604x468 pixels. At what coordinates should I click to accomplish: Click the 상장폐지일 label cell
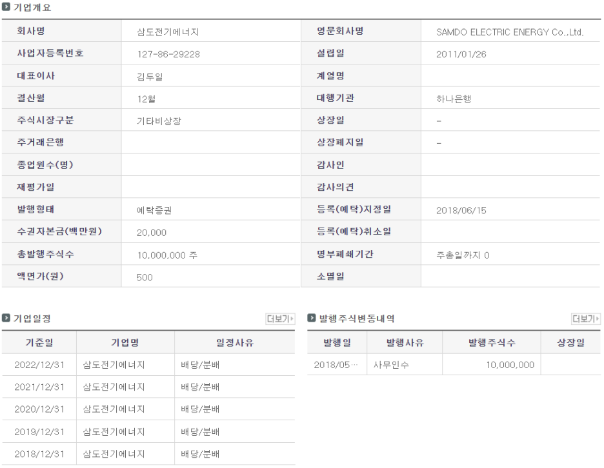[x=361, y=142]
